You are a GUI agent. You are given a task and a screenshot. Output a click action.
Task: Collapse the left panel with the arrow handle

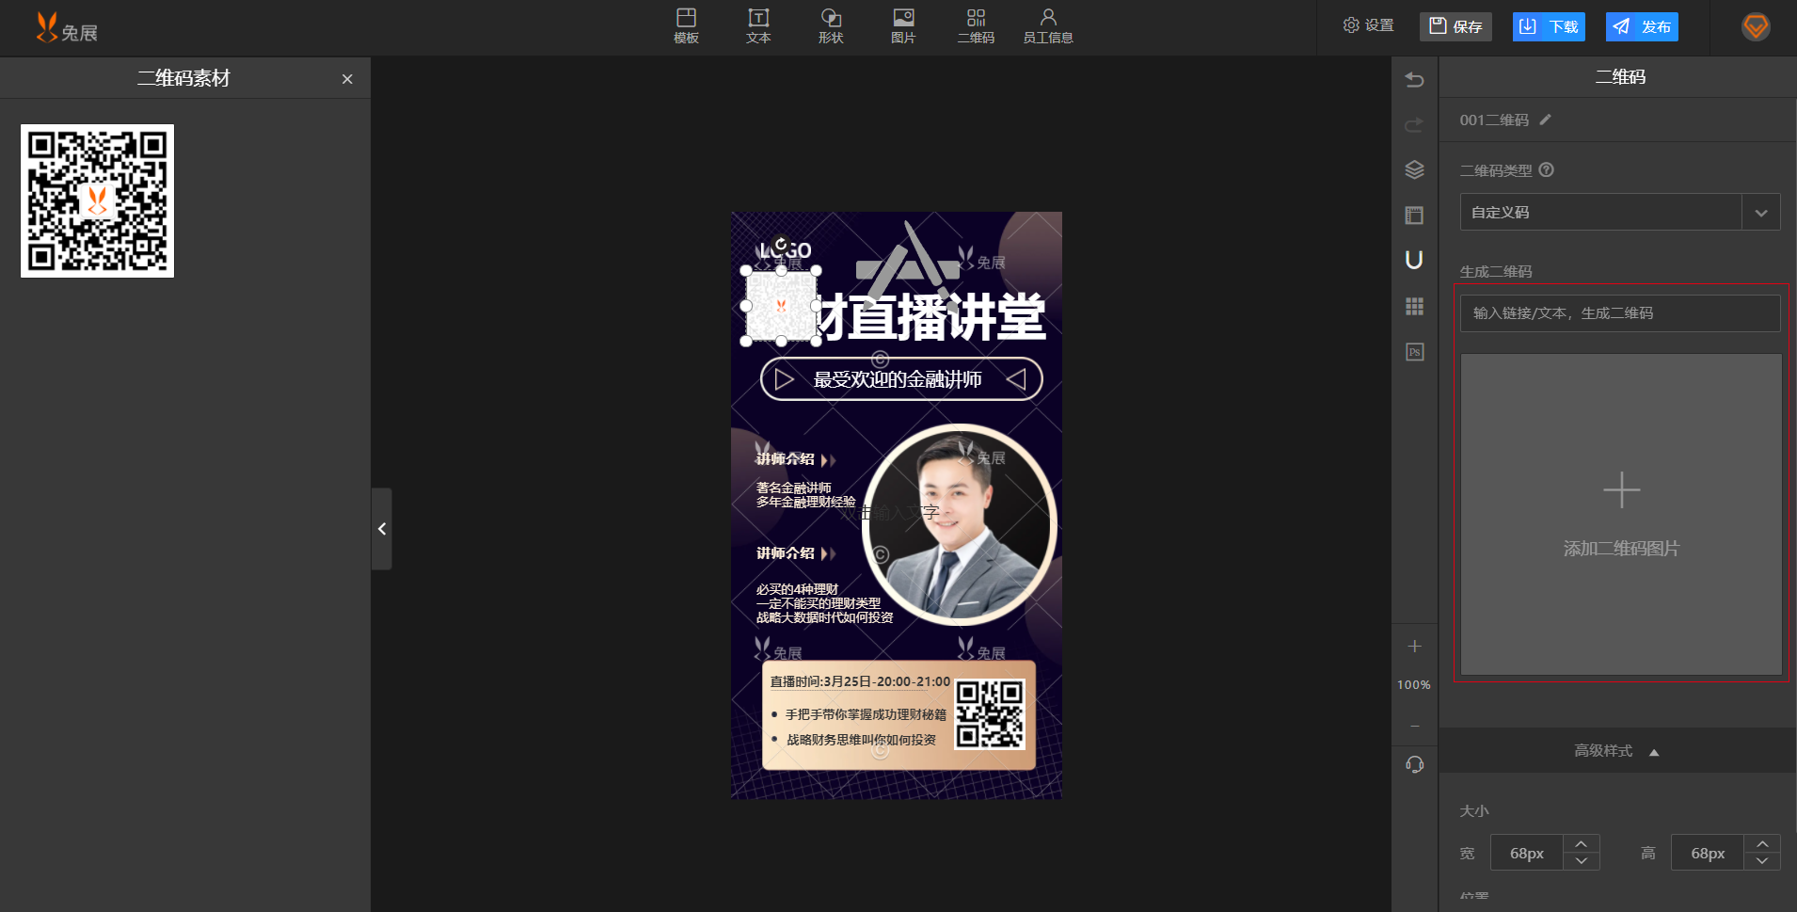pos(381,529)
